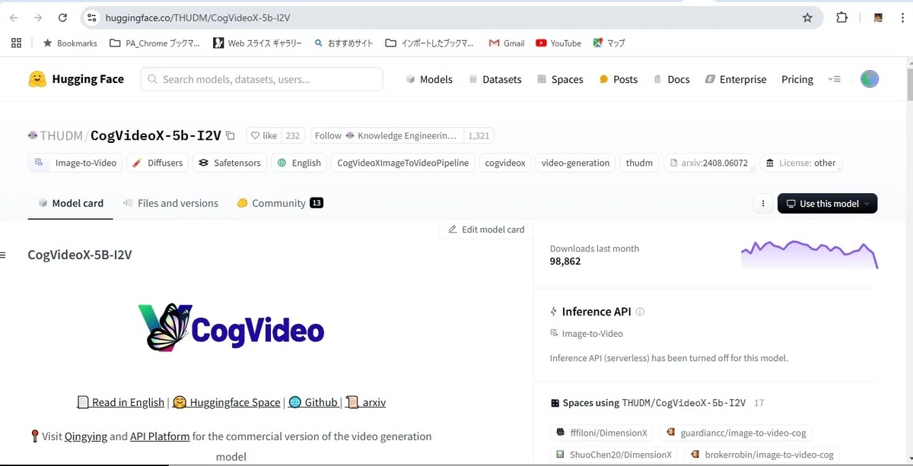
Task: Click the Diffusers tag
Action: click(157, 163)
